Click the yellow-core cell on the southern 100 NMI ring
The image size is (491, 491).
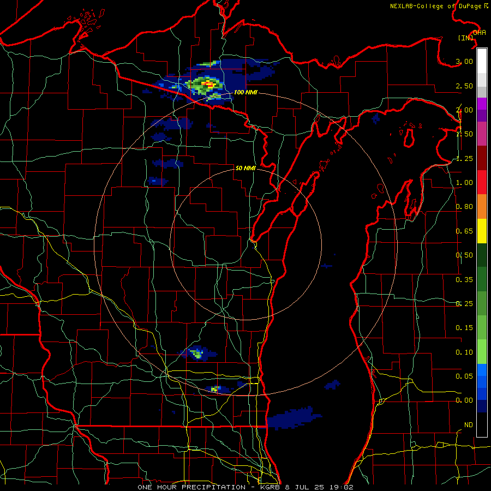(x=215, y=389)
